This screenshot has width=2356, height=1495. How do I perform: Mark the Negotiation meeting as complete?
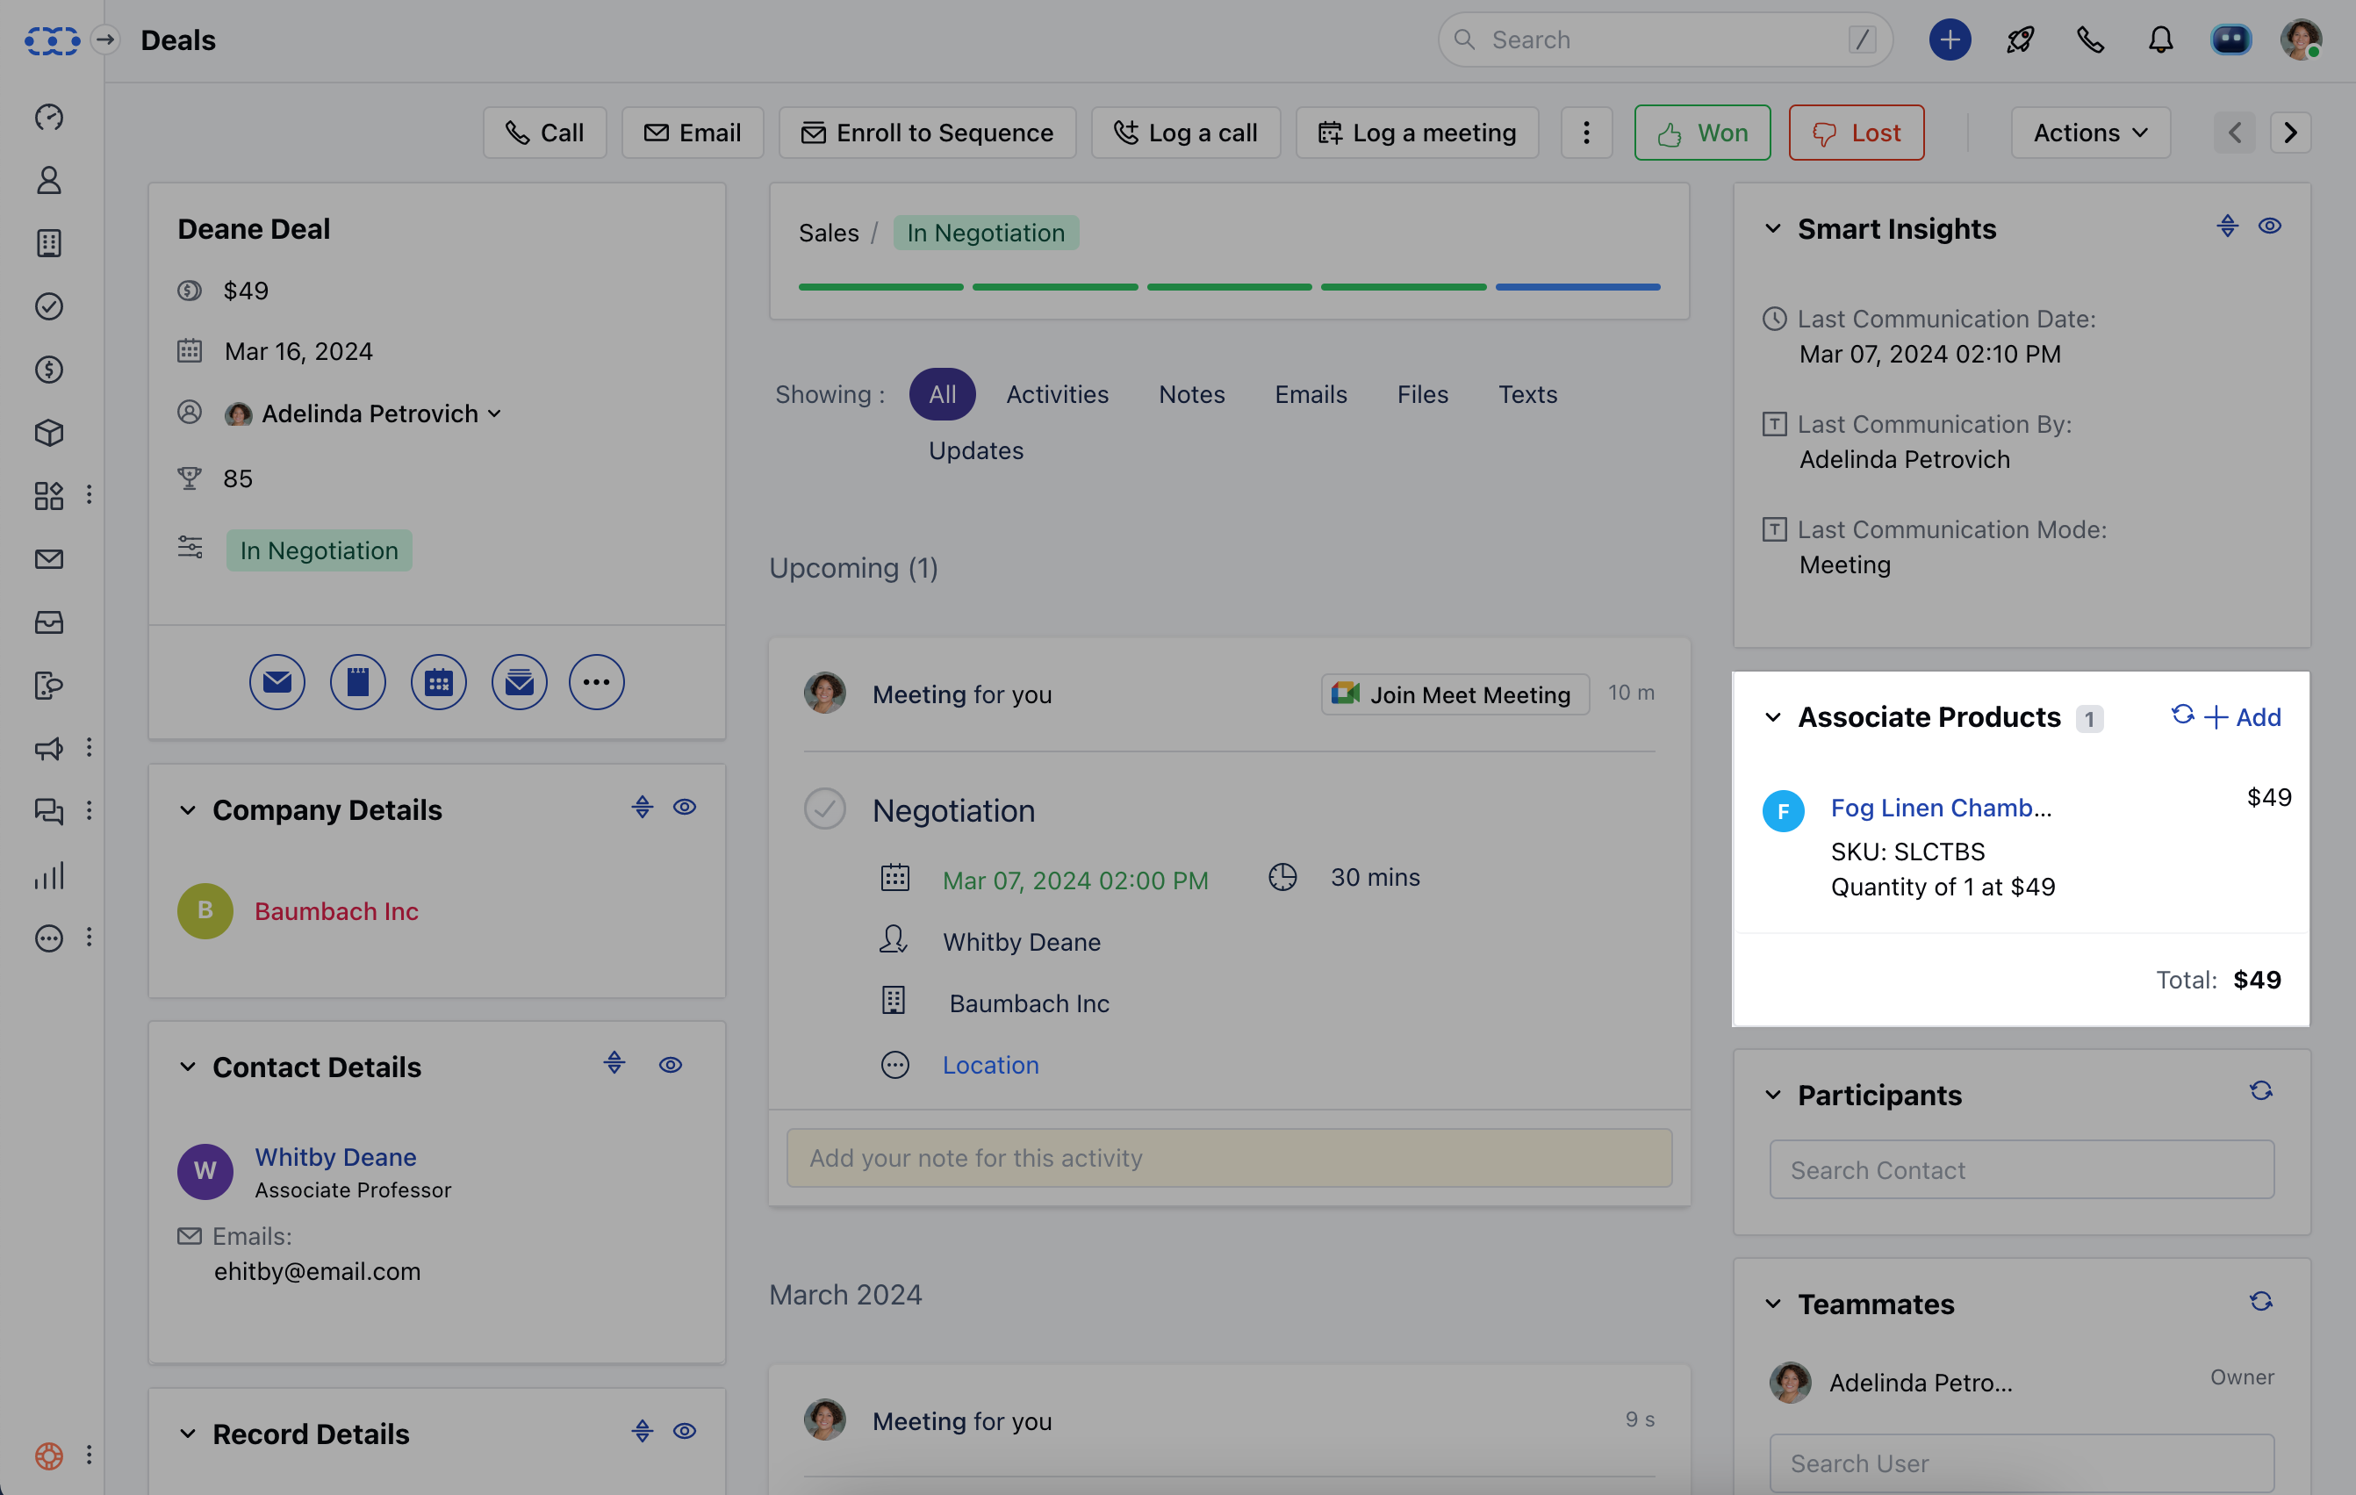825,810
